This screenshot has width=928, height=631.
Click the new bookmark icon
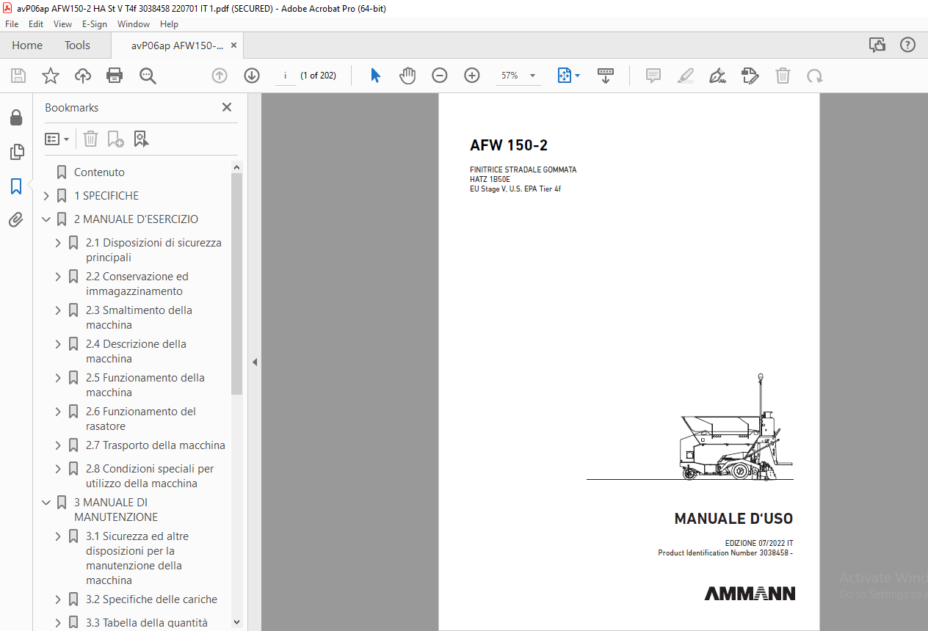[x=115, y=139]
